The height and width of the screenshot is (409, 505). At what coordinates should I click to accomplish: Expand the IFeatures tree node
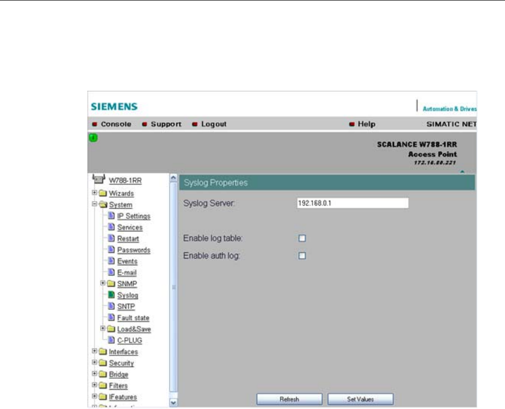[95, 396]
